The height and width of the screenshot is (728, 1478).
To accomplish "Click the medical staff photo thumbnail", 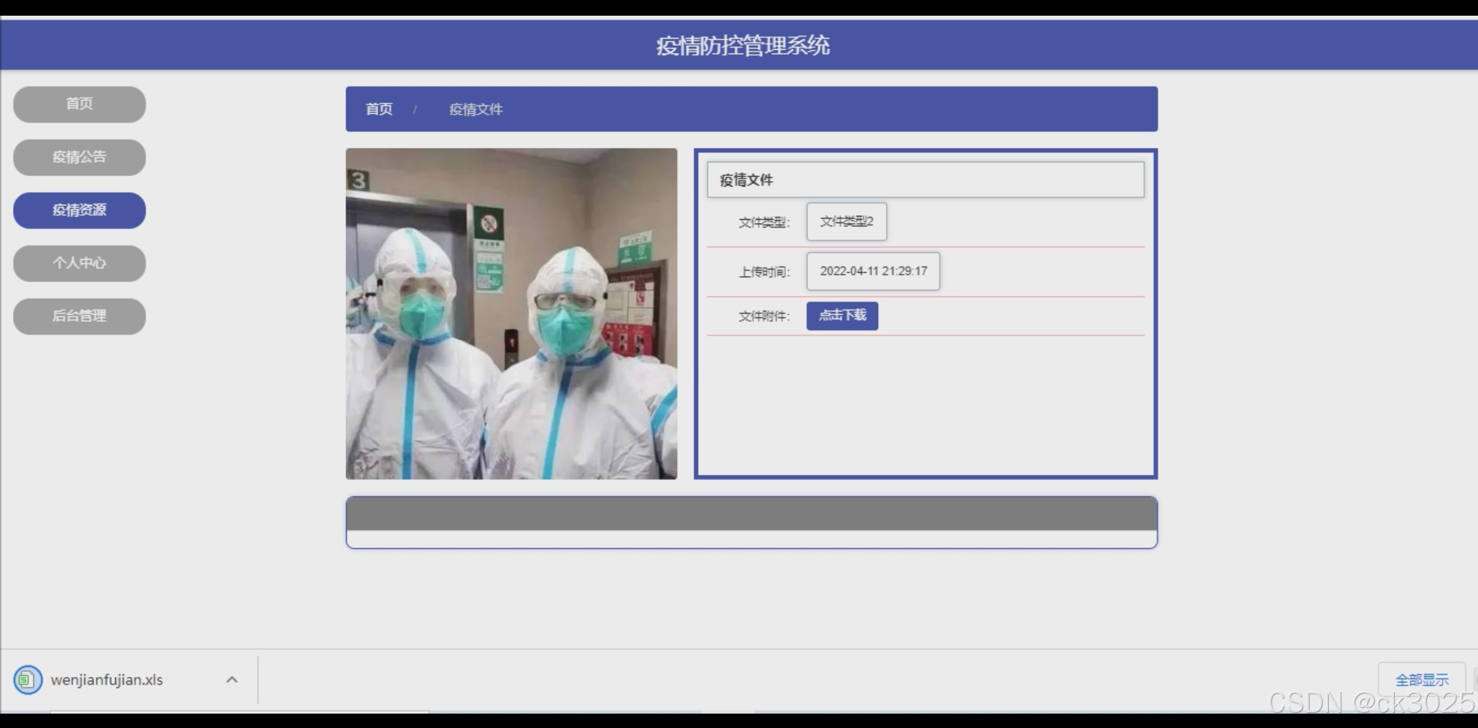I will coord(511,314).
